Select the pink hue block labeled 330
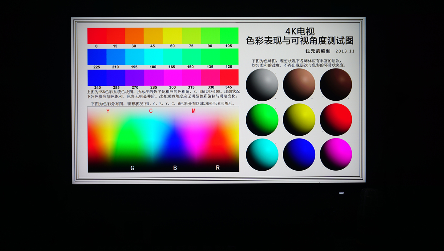Image resolution: width=444 pixels, height=251 pixels. tap(210, 77)
